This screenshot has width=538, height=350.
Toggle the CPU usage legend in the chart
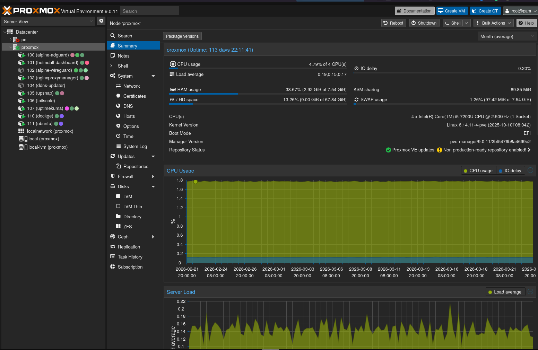pyautogui.click(x=478, y=170)
